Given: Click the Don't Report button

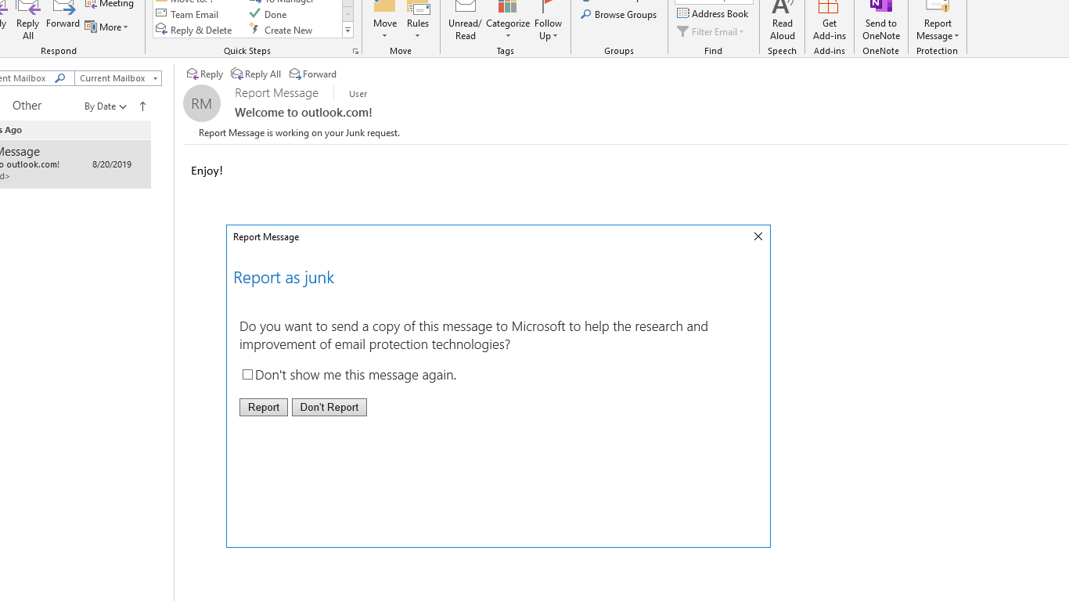Looking at the screenshot, I should pyautogui.click(x=329, y=407).
